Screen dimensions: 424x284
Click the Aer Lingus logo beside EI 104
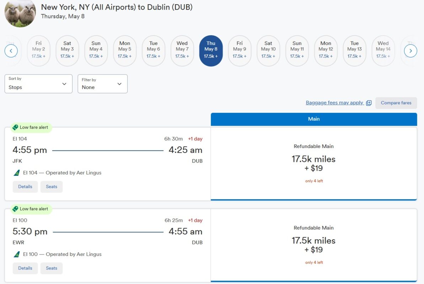(x=16, y=173)
